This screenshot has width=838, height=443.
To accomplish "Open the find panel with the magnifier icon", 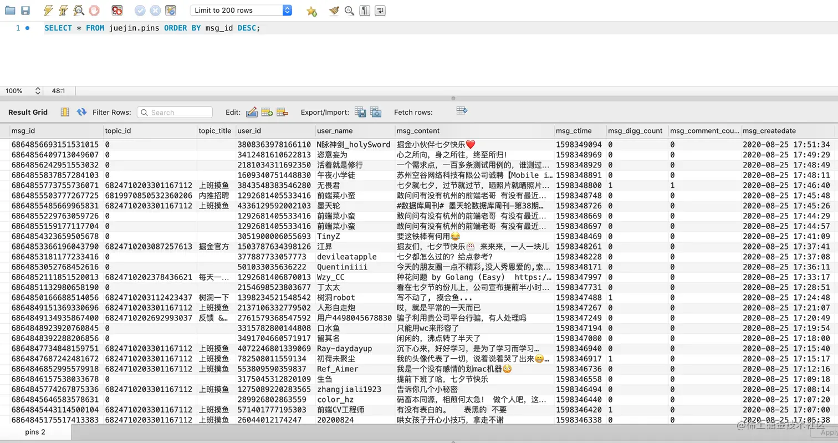I will pyautogui.click(x=349, y=11).
